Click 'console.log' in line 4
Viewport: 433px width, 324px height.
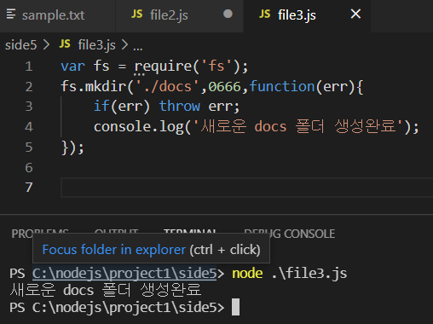(x=139, y=127)
